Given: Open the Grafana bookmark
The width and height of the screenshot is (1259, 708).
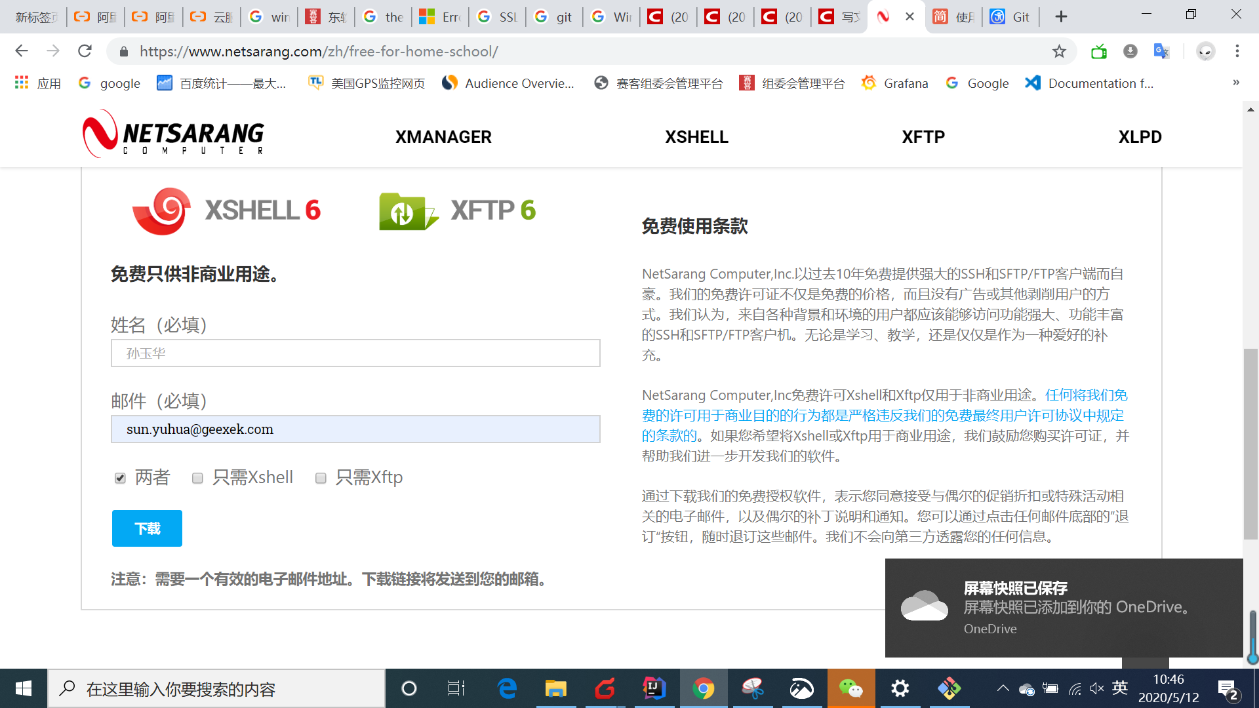Looking at the screenshot, I should 895,83.
